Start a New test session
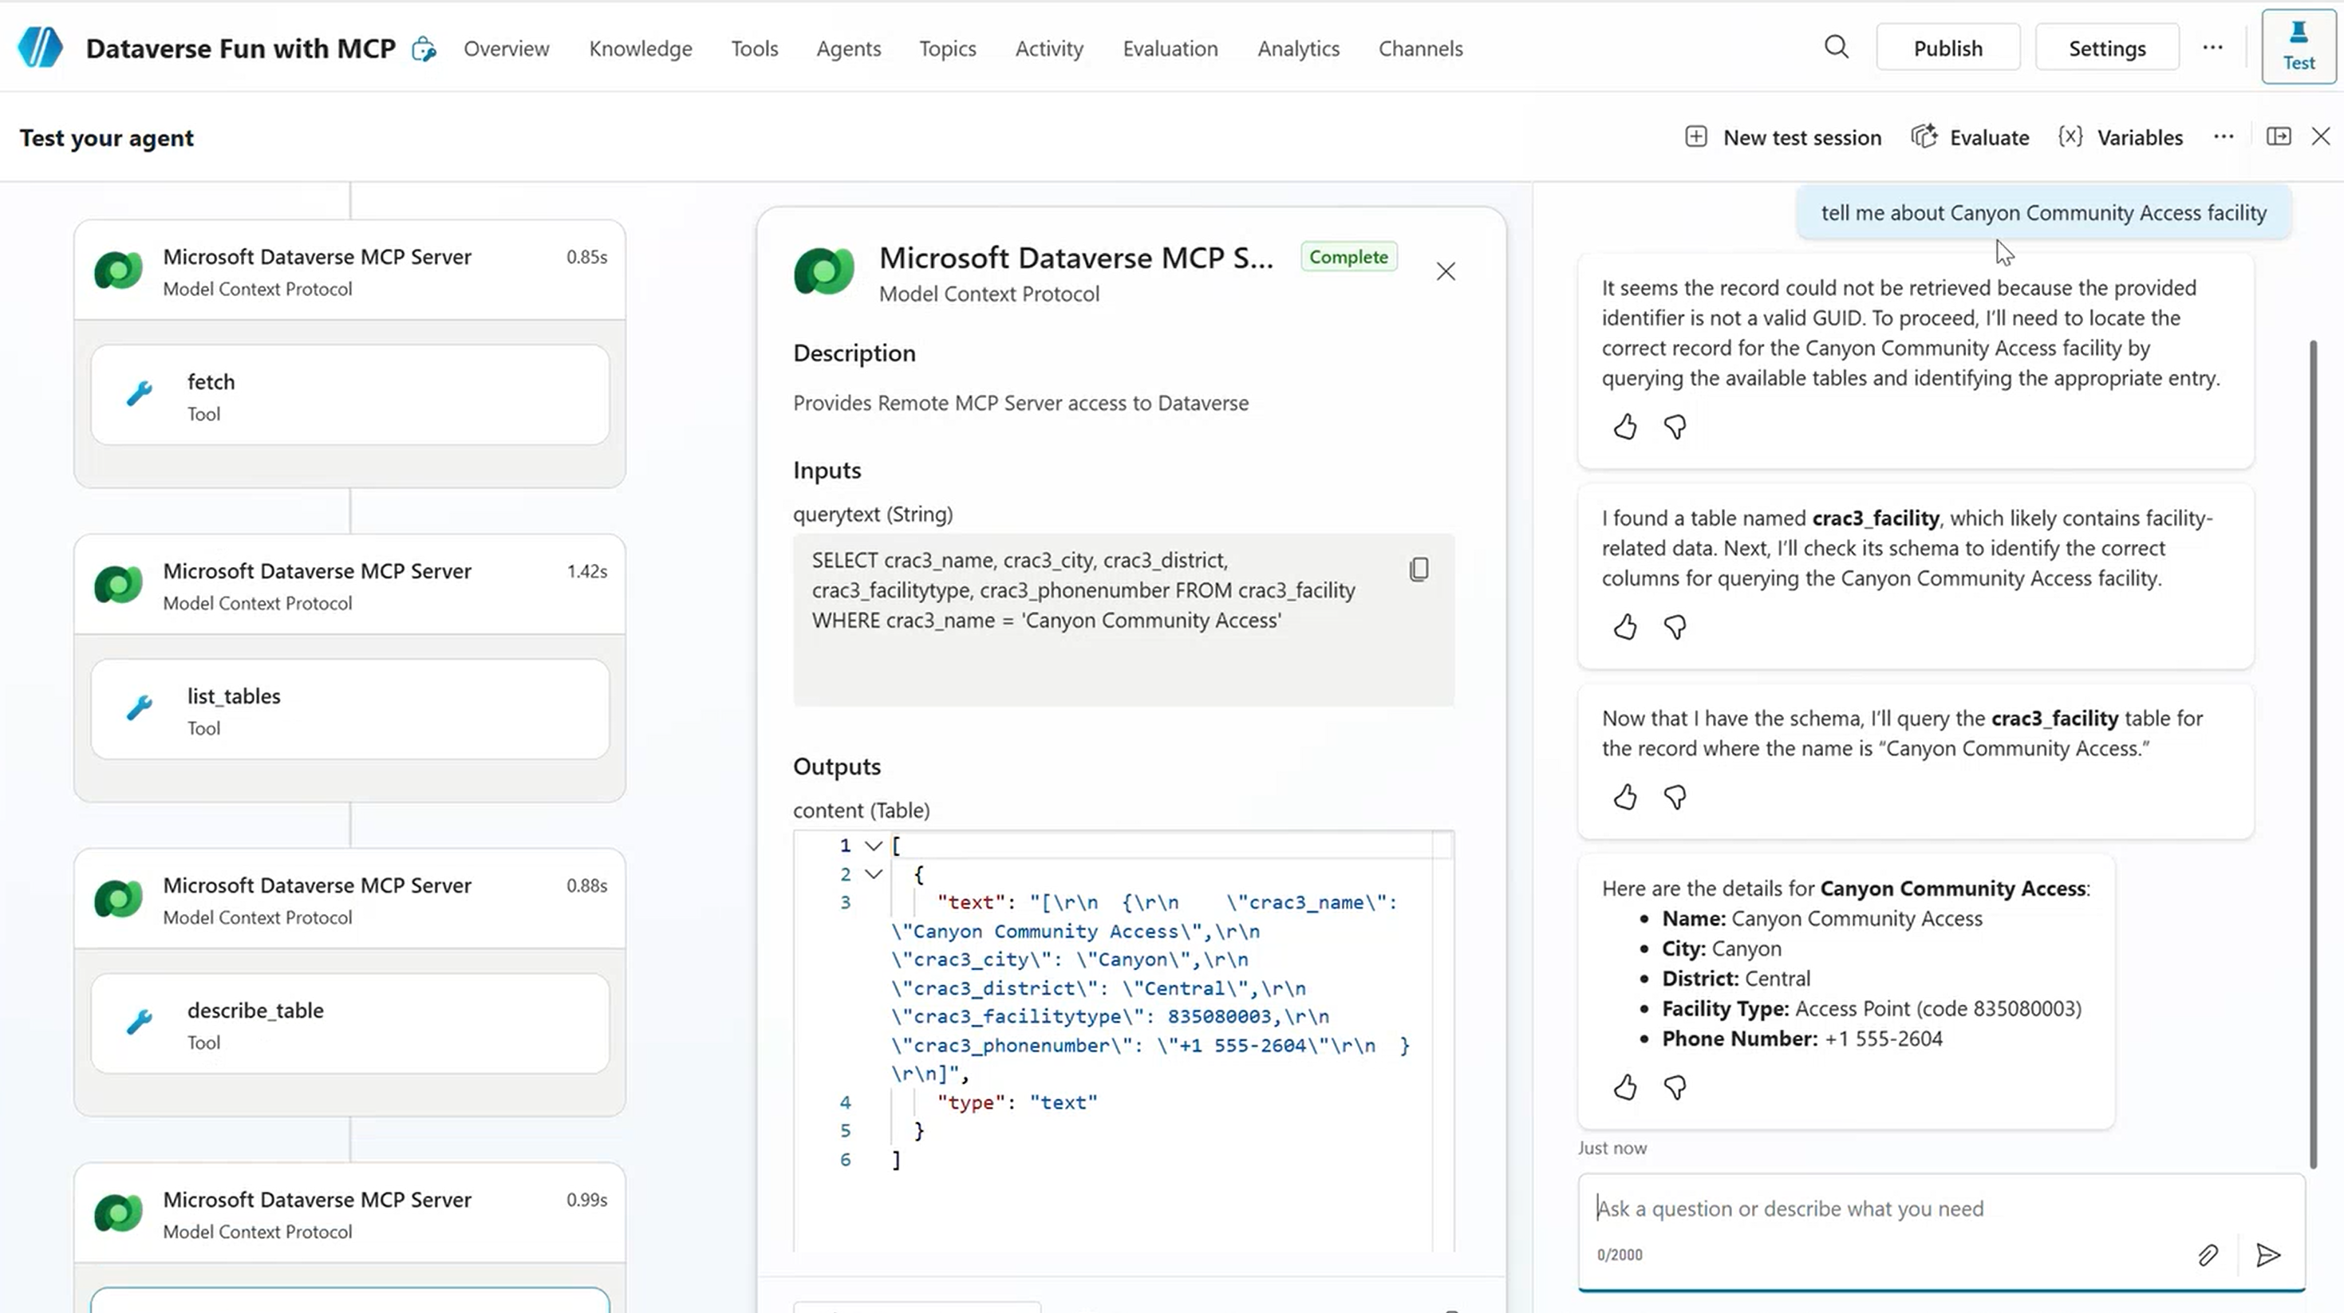2344x1313 pixels. (x=1783, y=137)
